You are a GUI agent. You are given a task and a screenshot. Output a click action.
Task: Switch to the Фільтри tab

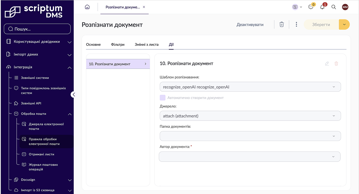click(118, 45)
